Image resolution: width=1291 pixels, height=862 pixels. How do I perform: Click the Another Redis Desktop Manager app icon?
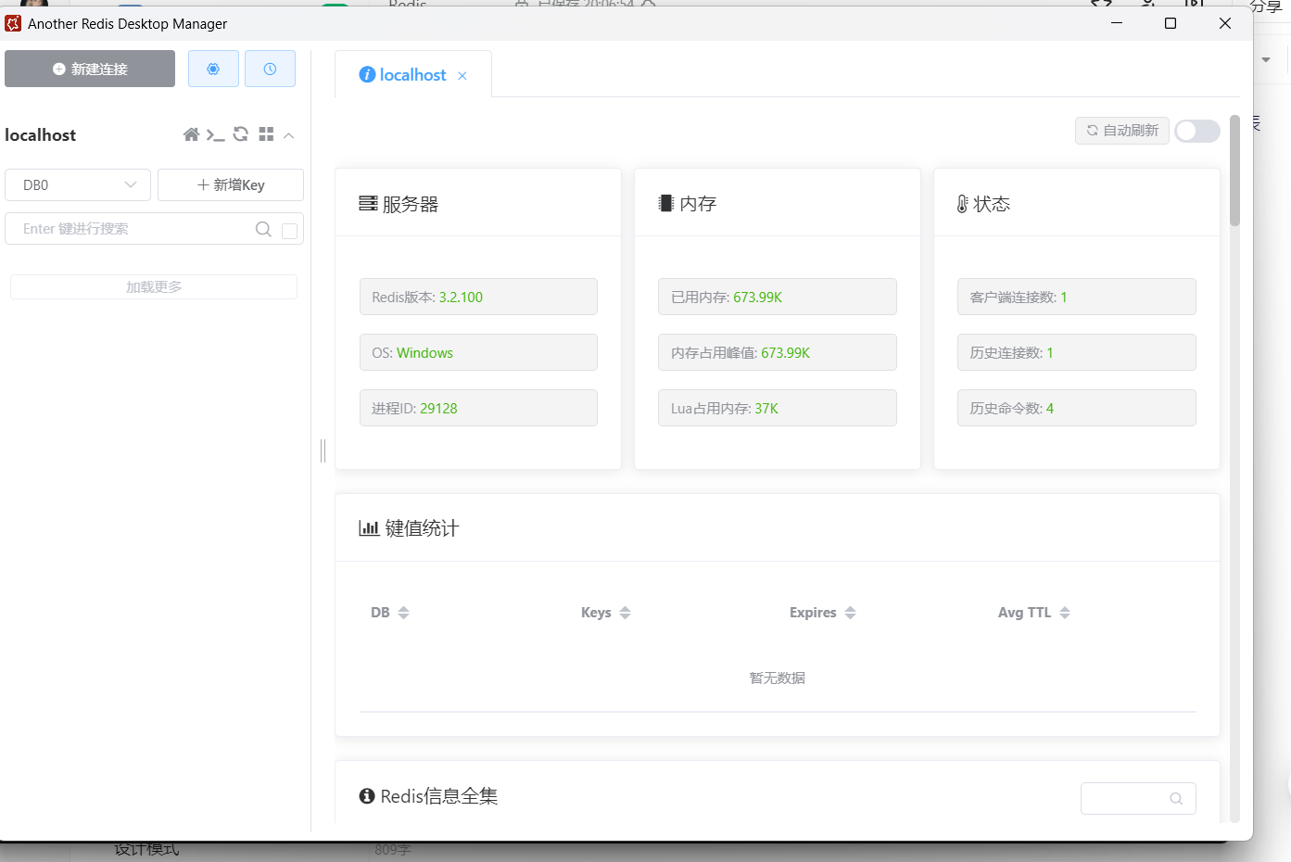13,23
